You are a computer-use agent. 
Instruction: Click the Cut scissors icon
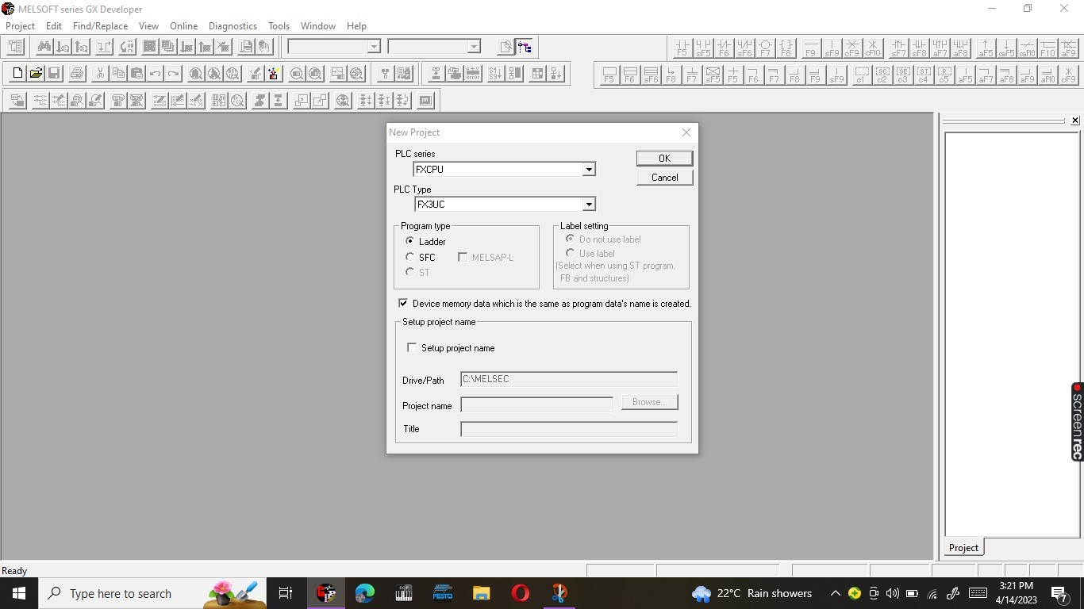tap(100, 74)
